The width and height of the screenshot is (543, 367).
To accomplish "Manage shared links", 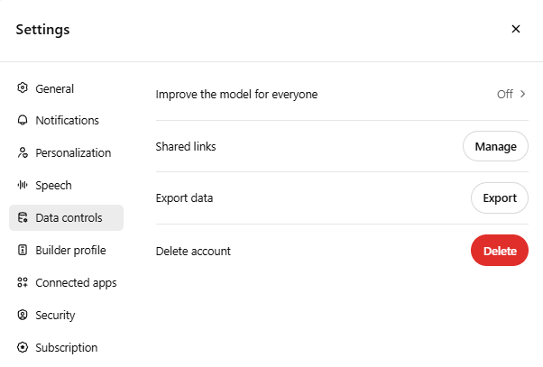I will coord(495,146).
